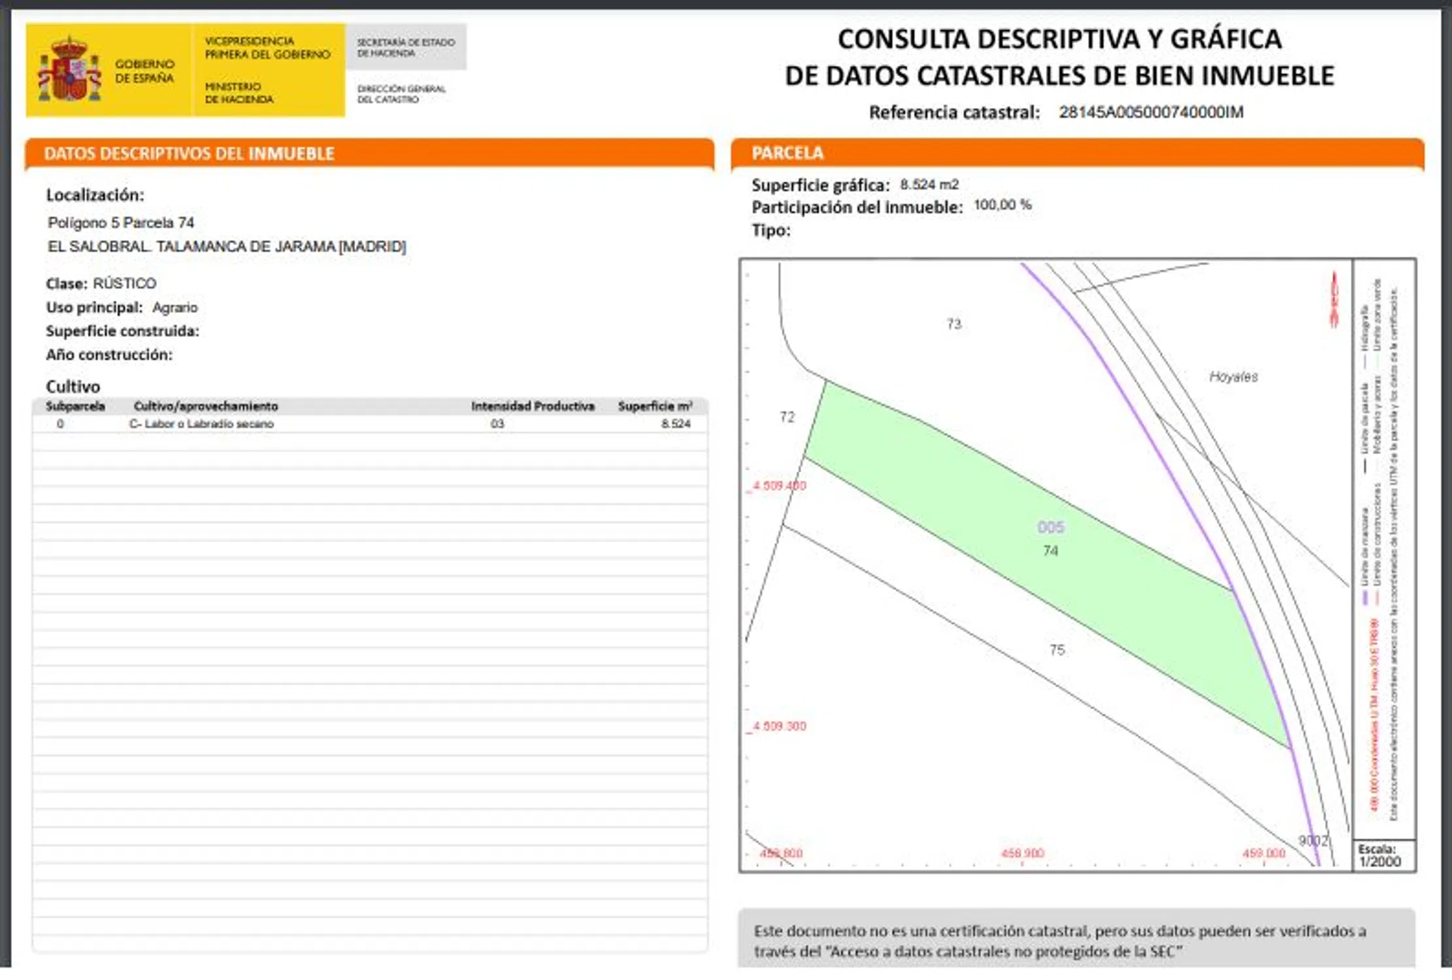Click the Superficie m² column header
Screen dimensions: 1452x980
tap(655, 406)
